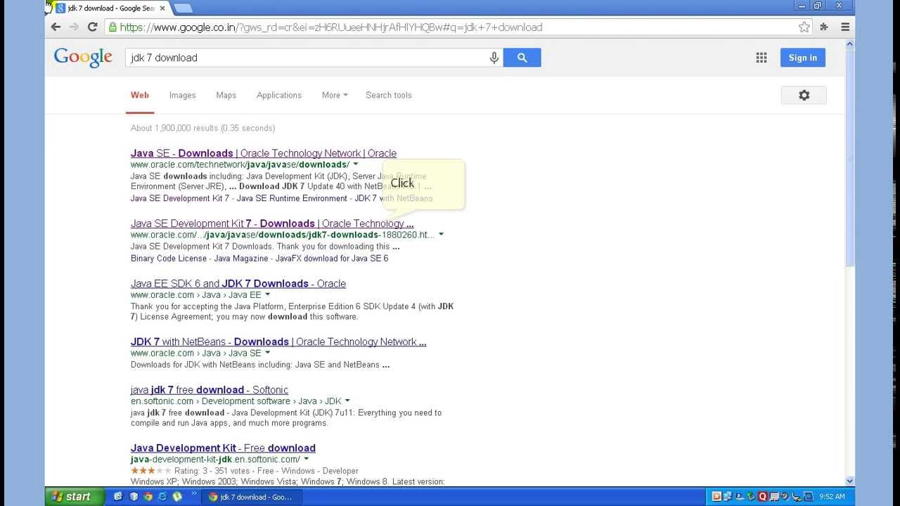
Task: Open the Google apps grid icon
Action: (x=761, y=58)
